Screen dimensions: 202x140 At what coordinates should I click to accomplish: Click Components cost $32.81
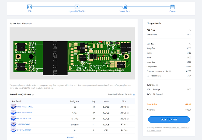188,66
